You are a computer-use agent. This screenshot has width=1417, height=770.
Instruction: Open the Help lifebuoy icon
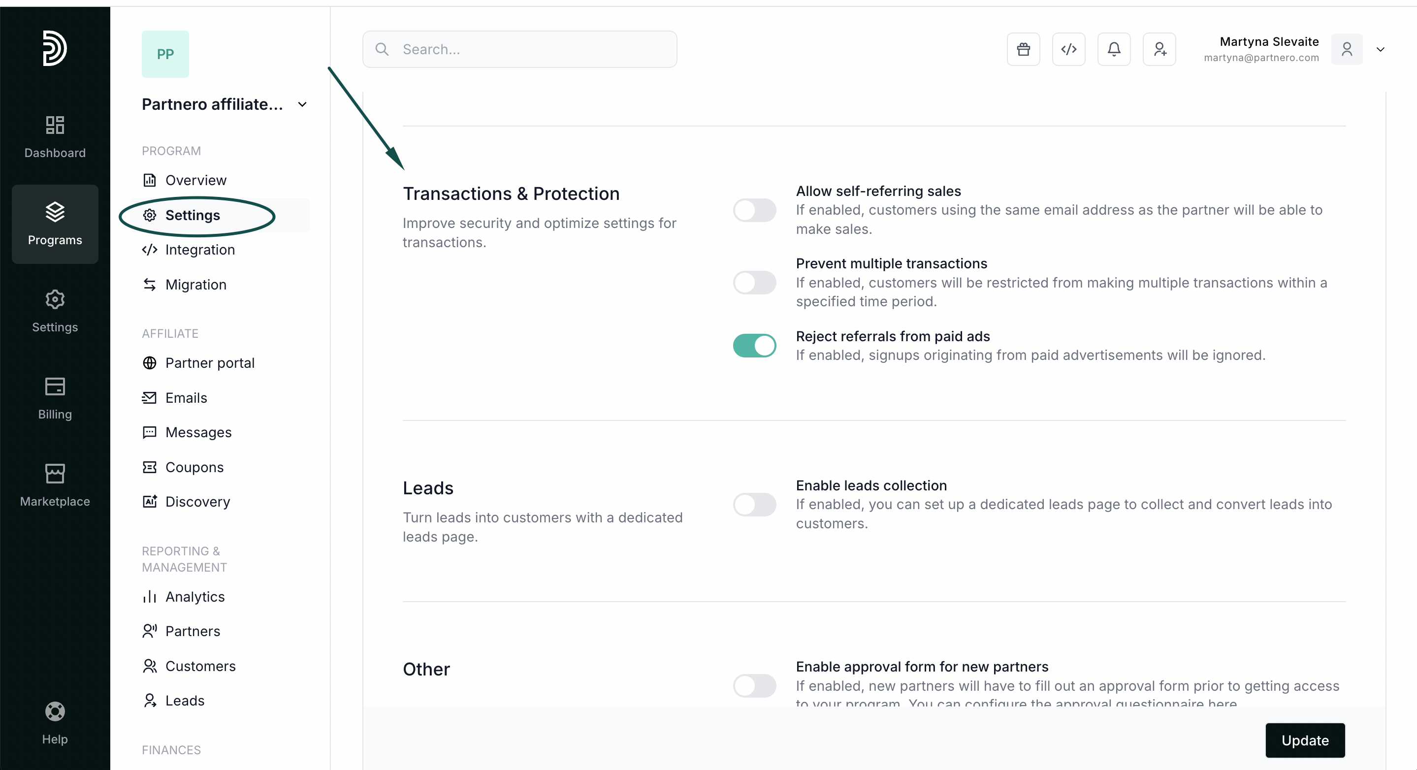point(55,723)
